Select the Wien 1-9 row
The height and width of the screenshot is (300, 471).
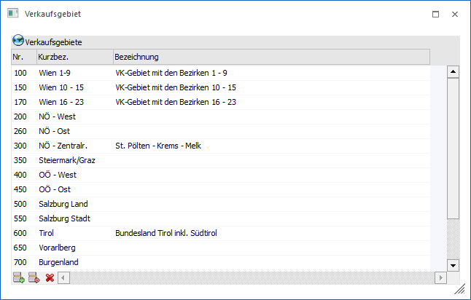60,73
